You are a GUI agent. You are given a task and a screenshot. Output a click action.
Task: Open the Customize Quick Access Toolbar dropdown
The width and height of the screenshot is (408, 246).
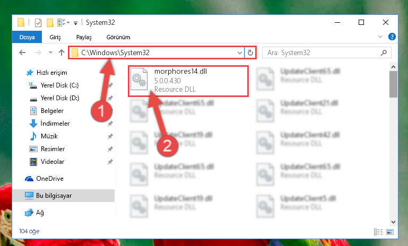click(x=75, y=23)
